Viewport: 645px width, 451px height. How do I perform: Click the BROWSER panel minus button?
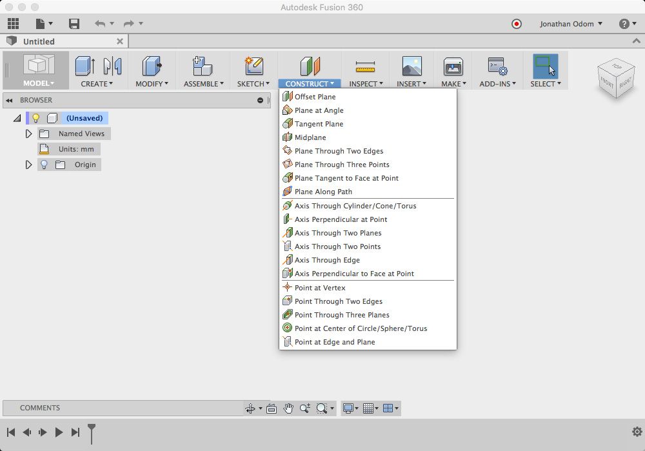(x=260, y=100)
